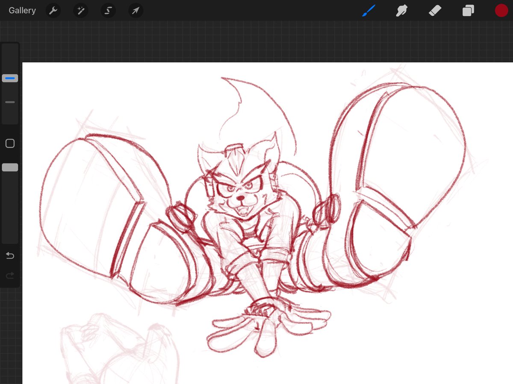Activate the Selection tool

tap(108, 11)
